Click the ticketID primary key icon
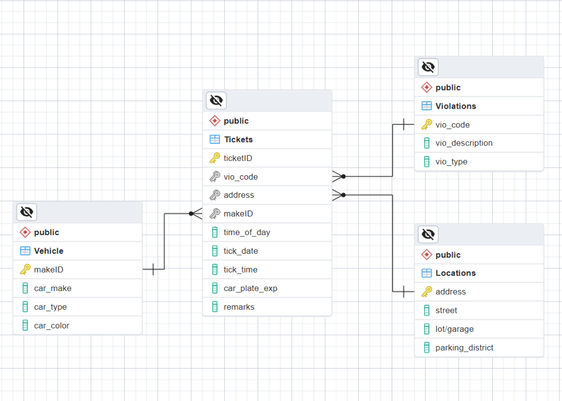Image resolution: width=562 pixels, height=401 pixels. tap(215, 158)
